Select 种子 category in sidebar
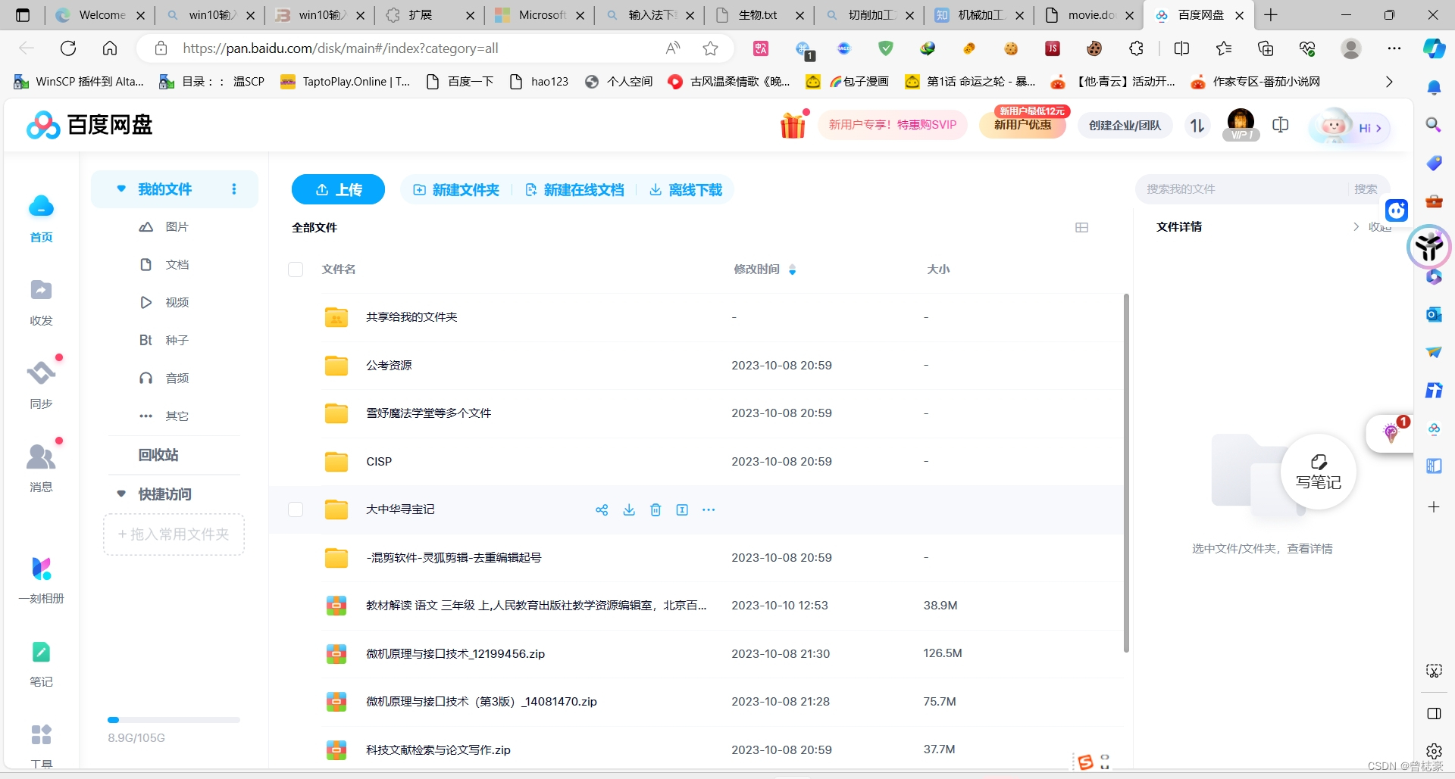 [x=164, y=340]
